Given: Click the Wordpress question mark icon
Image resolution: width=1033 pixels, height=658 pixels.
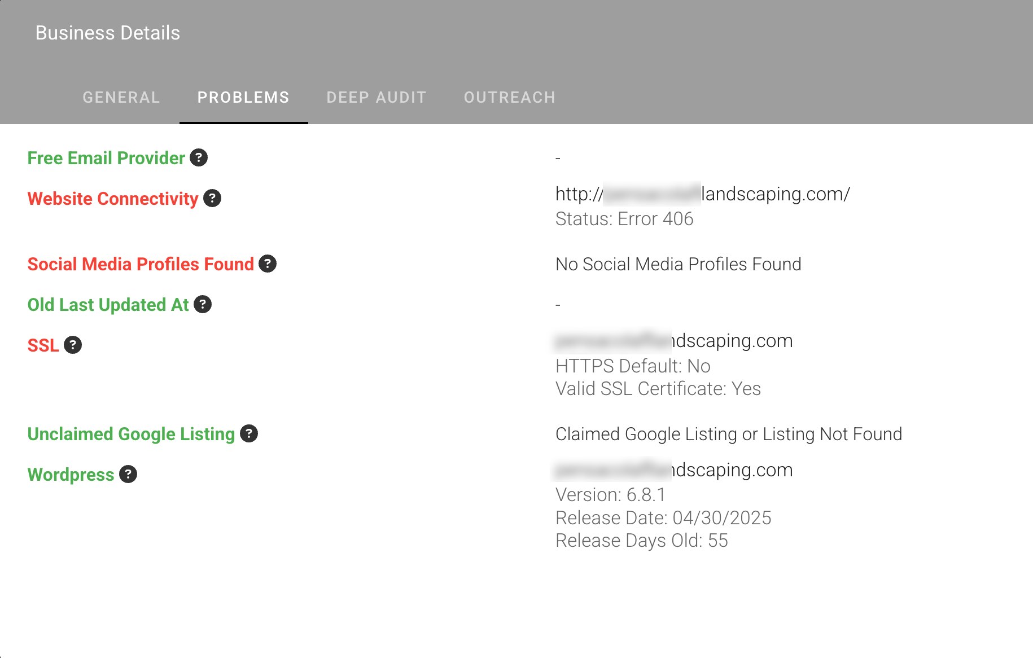Looking at the screenshot, I should 128,474.
